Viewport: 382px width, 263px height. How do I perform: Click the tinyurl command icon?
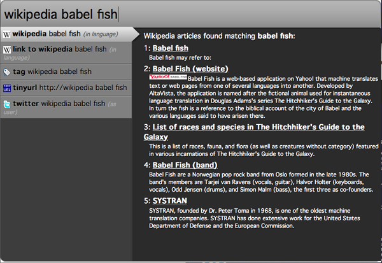click(x=7, y=87)
